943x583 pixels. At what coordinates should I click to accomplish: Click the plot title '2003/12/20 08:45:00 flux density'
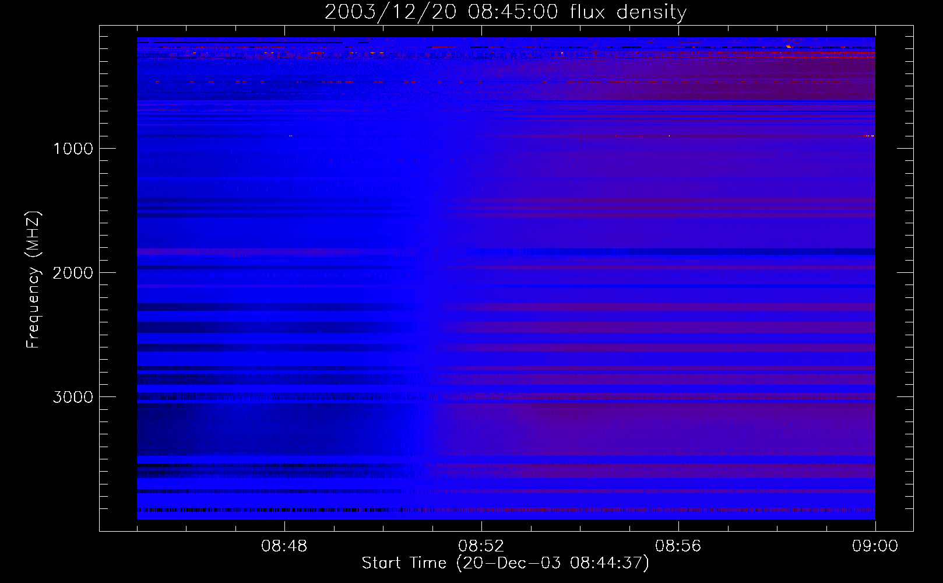[505, 12]
